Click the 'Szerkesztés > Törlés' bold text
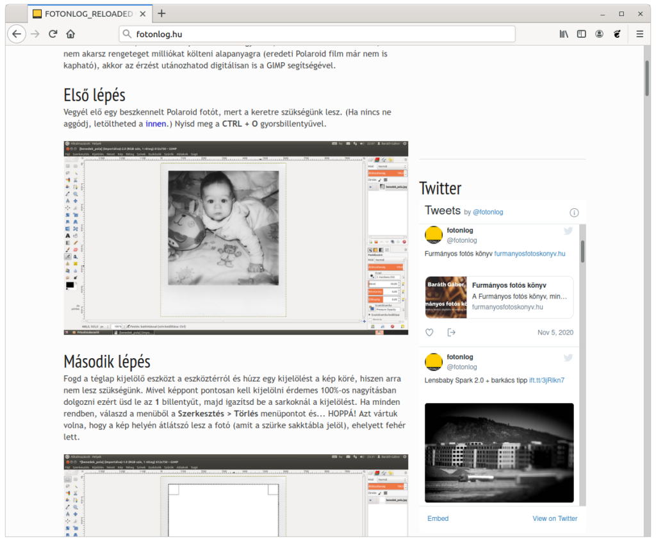 (x=218, y=413)
